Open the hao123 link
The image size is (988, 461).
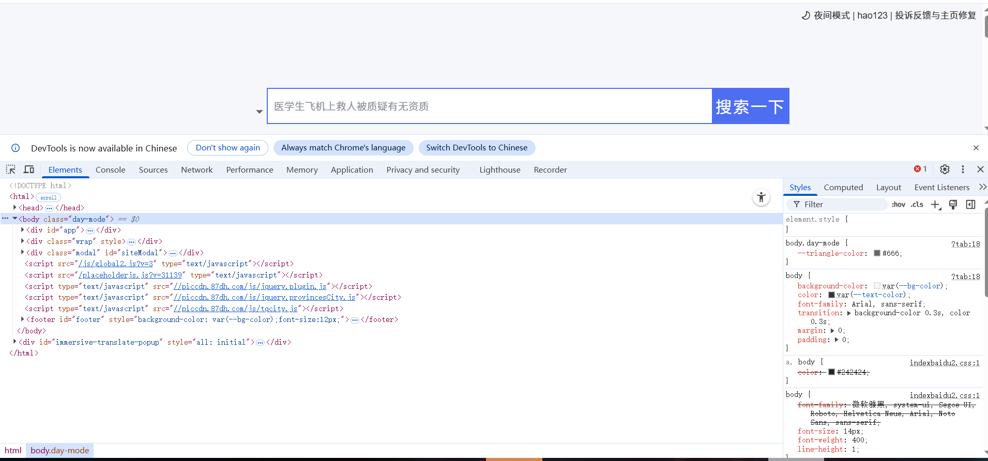click(x=872, y=16)
